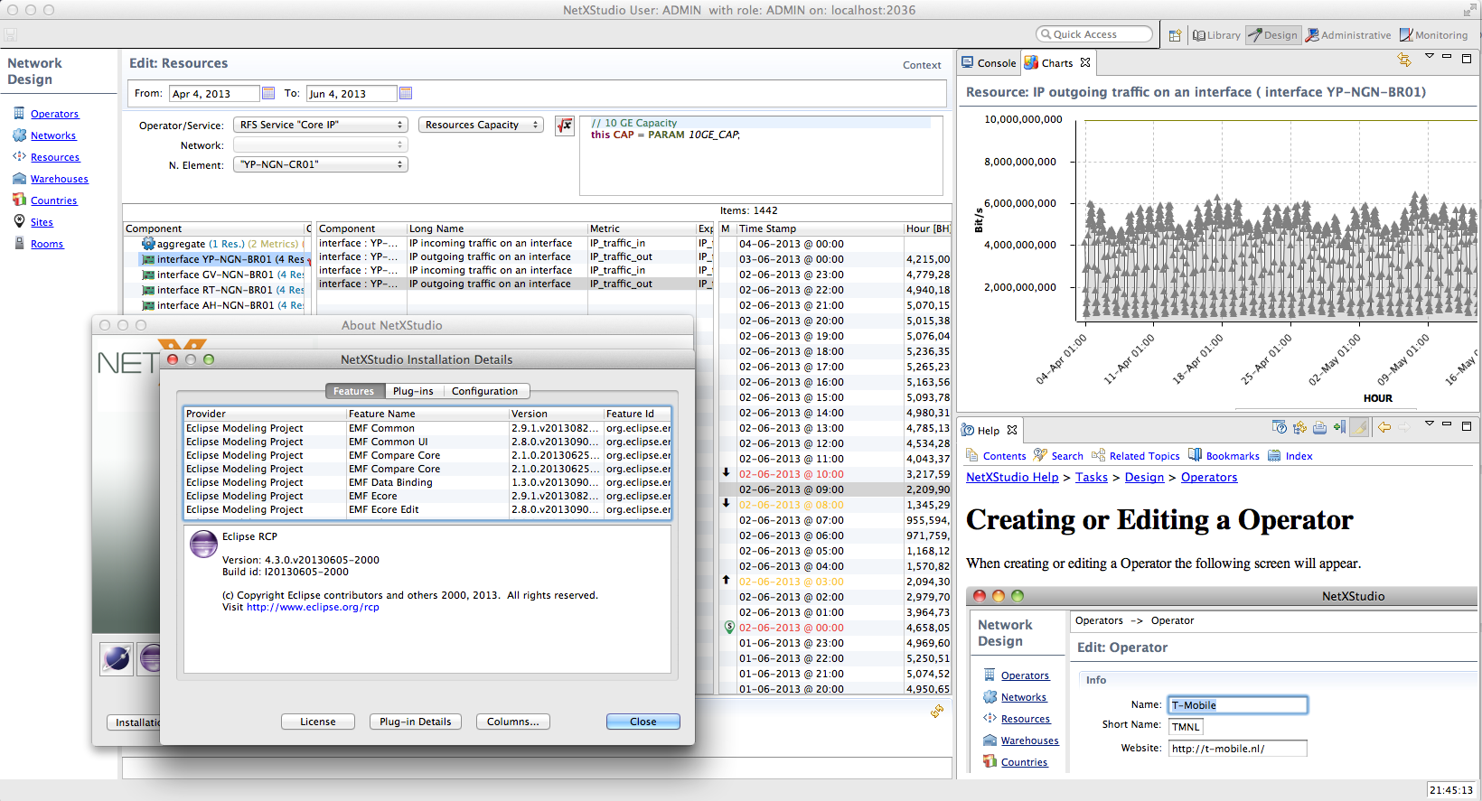Toggle the highlight search terms icon in Help
The width and height of the screenshot is (1482, 801).
1359,427
